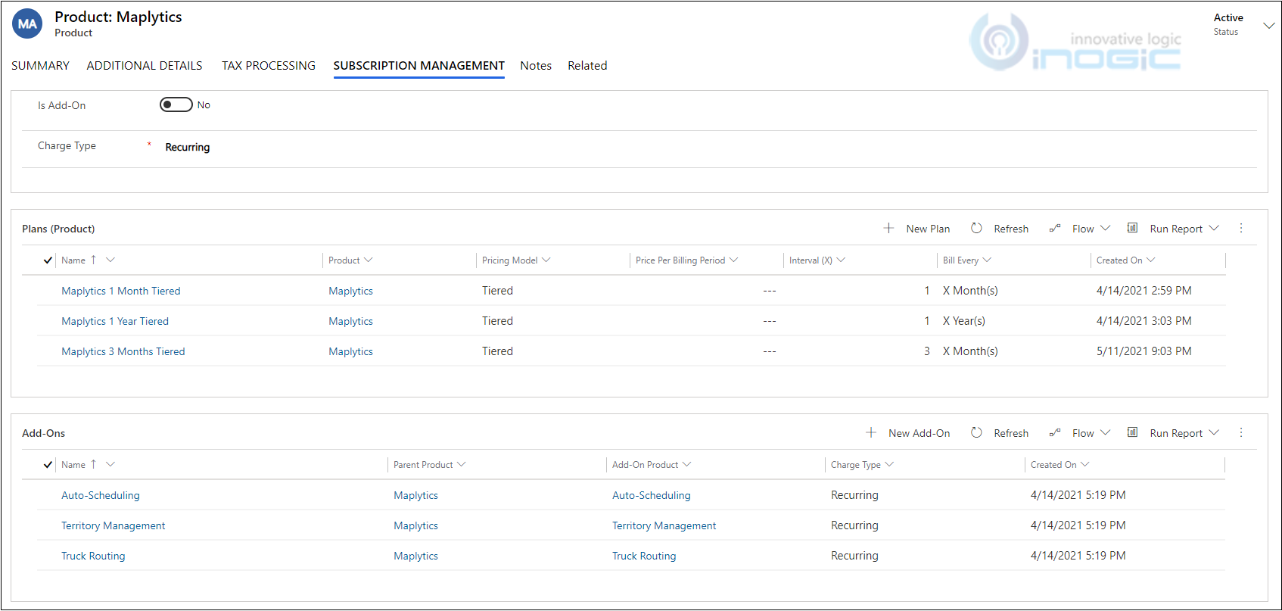Click the Run Report icon in Plans grid
Image resolution: width=1282 pixels, height=611 pixels.
tap(1132, 228)
